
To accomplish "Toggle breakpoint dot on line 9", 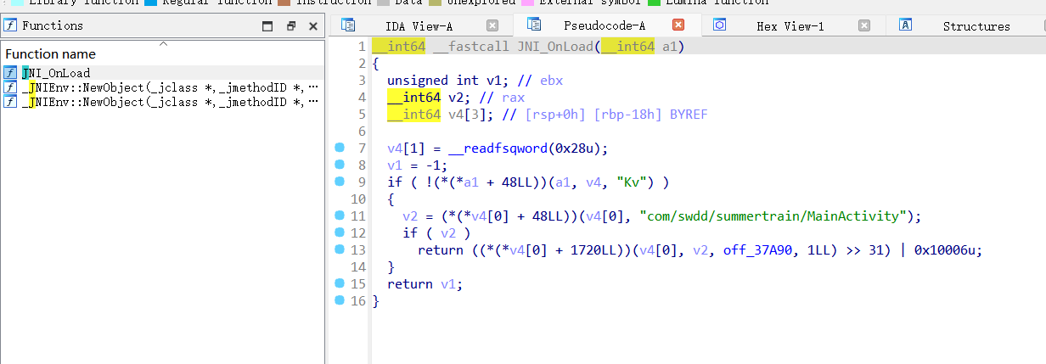I will pos(340,182).
